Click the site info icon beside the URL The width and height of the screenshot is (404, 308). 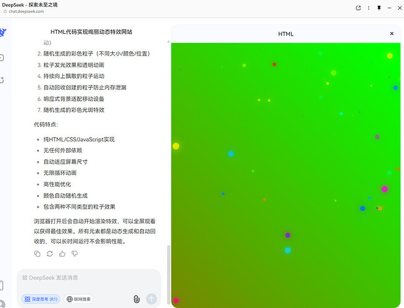pos(5,12)
